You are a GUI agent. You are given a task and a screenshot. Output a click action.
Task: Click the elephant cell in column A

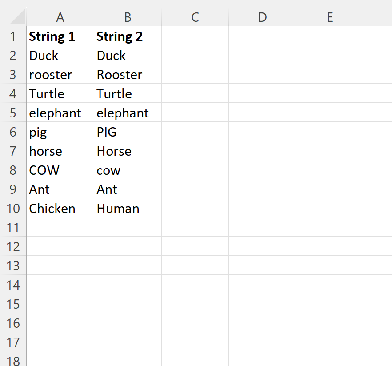pyautogui.click(x=60, y=113)
